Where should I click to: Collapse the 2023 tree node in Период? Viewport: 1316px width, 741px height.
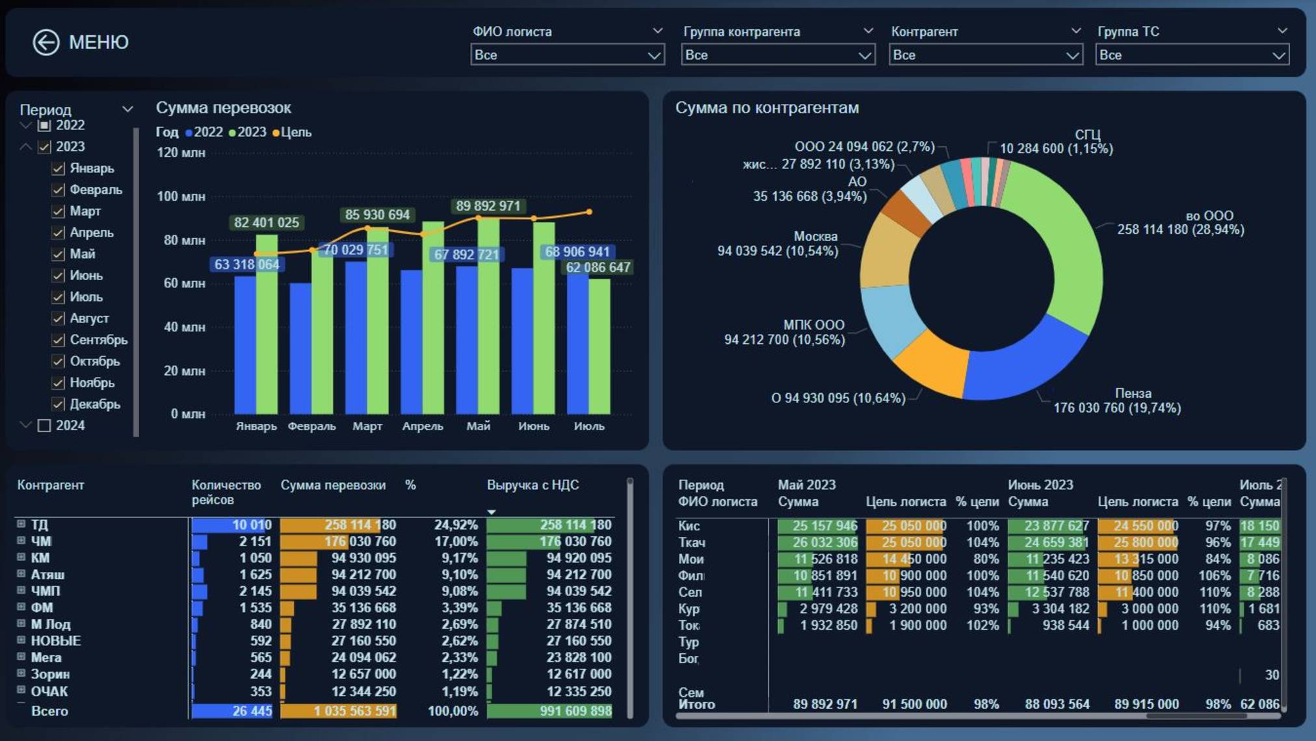pyautogui.click(x=25, y=146)
